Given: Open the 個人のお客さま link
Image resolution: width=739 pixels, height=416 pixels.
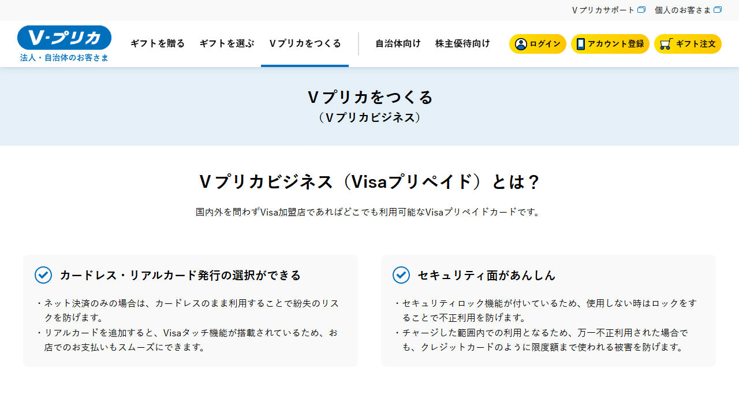Looking at the screenshot, I should point(688,10).
